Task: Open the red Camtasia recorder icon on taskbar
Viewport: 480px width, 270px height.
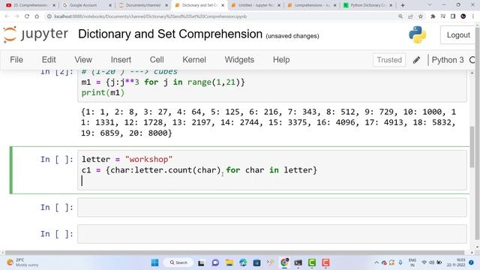Action: (325, 262)
